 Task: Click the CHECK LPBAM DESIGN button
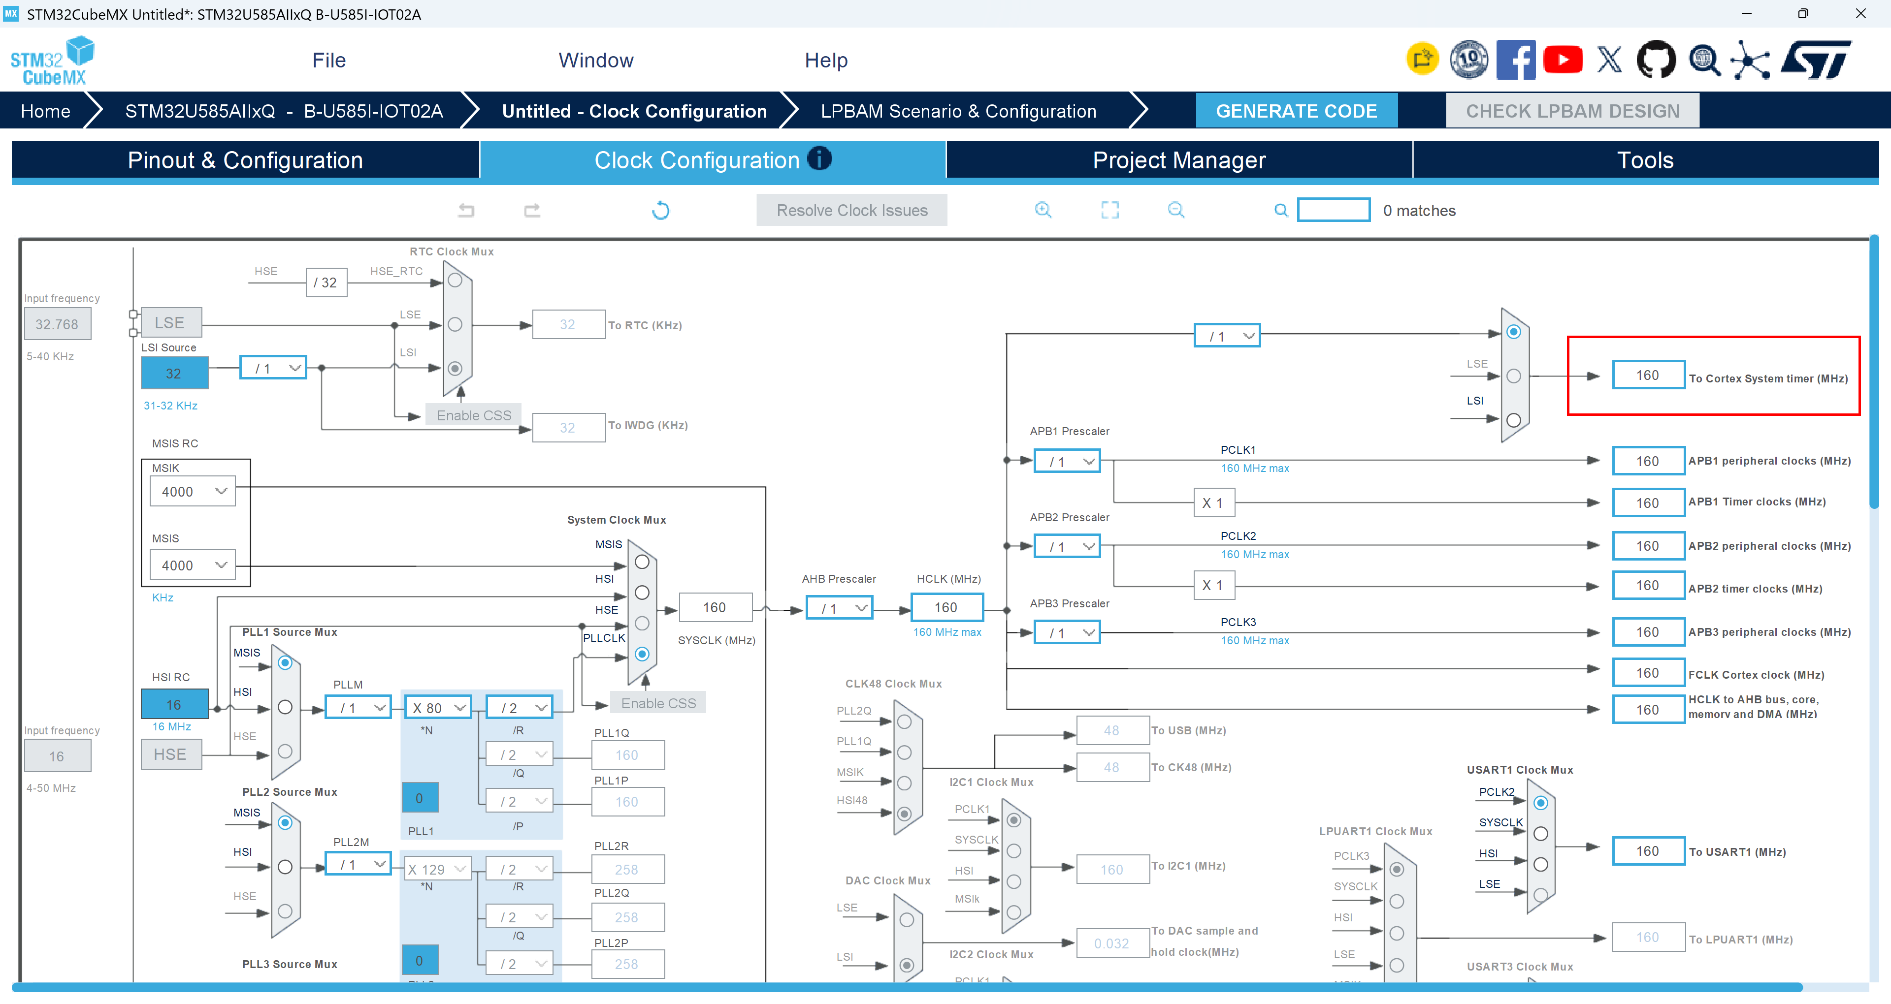(1572, 111)
